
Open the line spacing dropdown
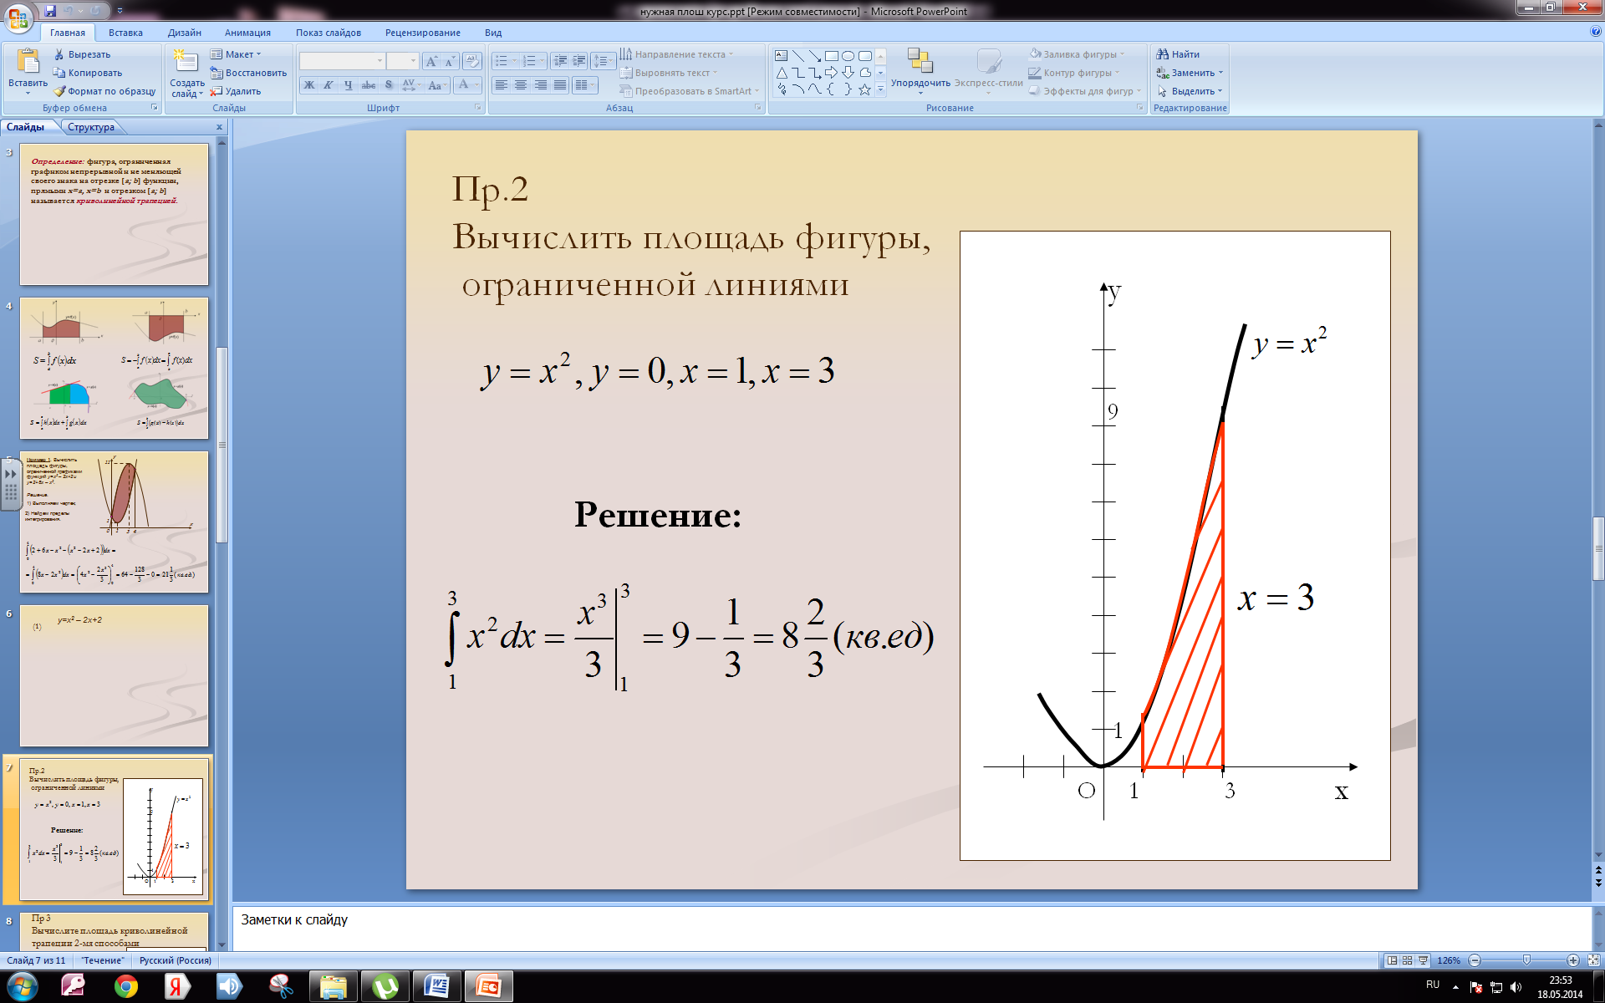(603, 61)
